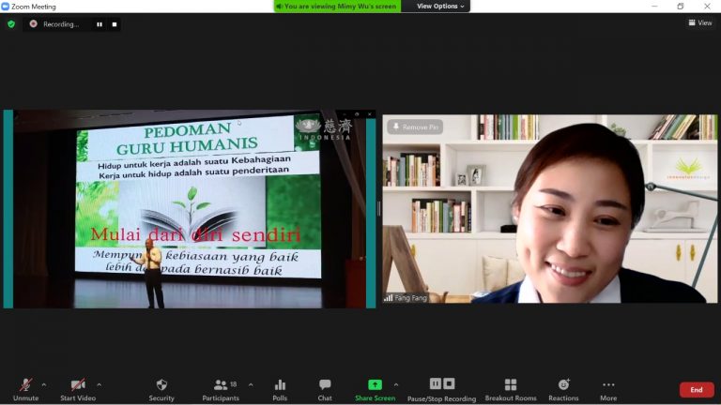End the meeting

pyautogui.click(x=696, y=389)
